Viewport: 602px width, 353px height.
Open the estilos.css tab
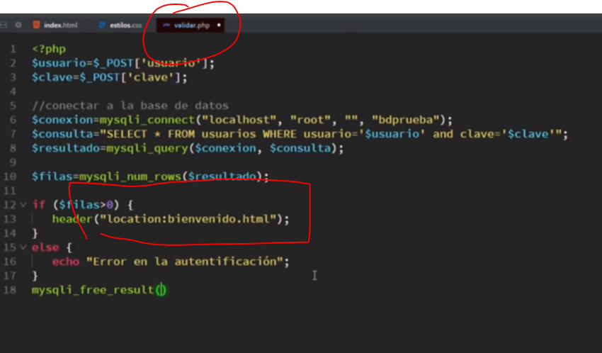point(120,25)
